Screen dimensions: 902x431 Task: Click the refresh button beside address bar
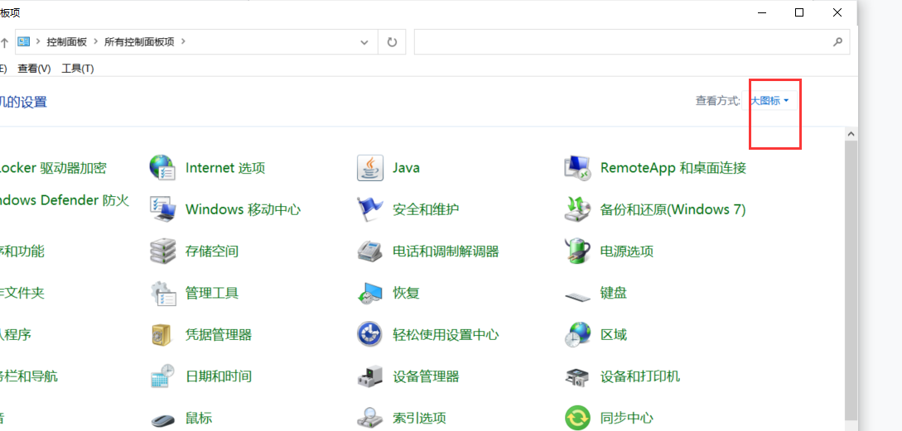392,42
